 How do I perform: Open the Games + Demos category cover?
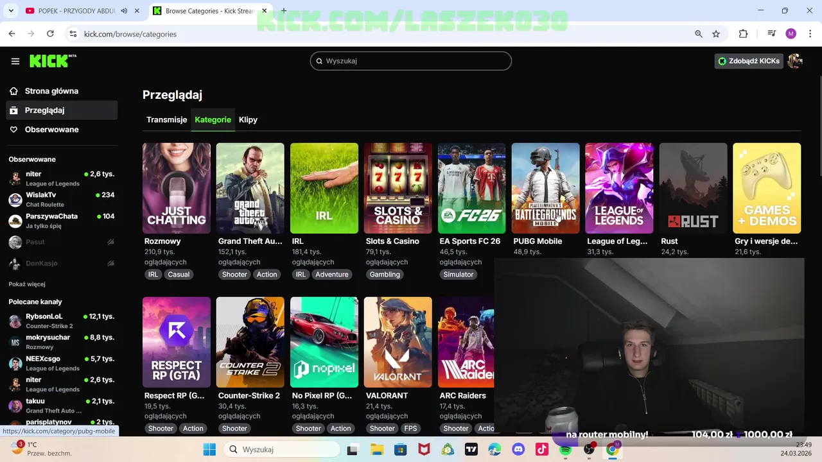click(x=767, y=188)
